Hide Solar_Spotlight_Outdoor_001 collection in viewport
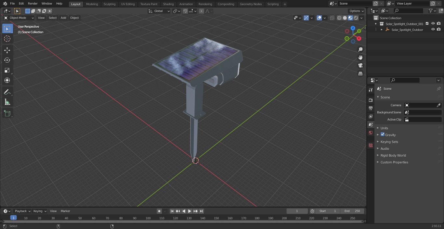 coord(433,24)
